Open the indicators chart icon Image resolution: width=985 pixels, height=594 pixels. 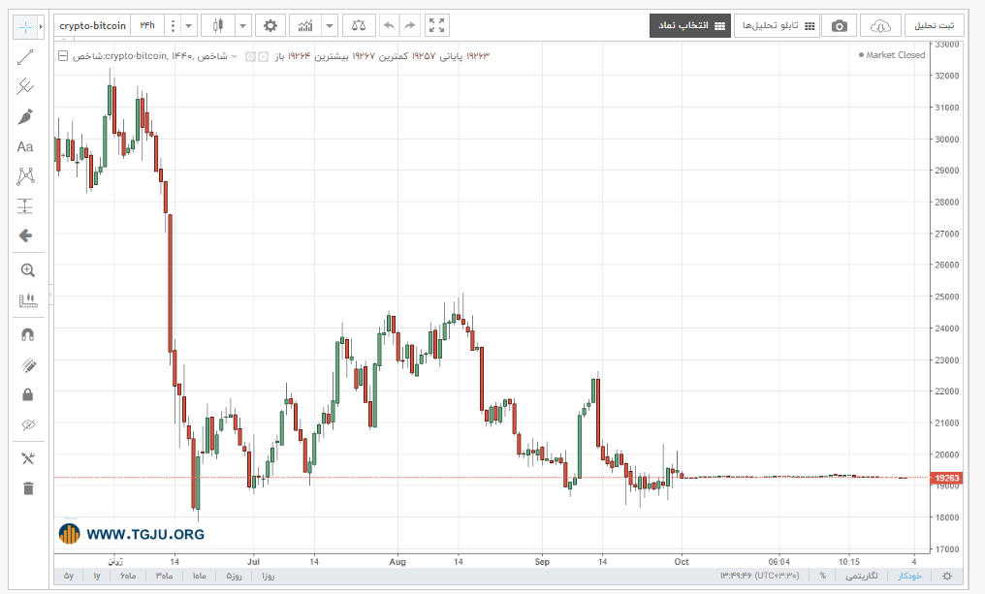coord(305,26)
